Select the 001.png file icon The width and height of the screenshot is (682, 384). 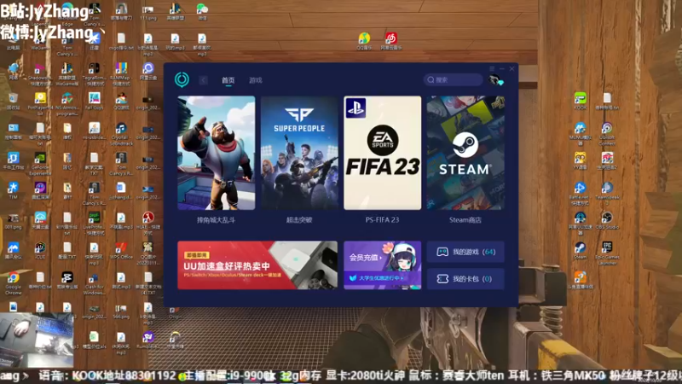[x=13, y=221]
